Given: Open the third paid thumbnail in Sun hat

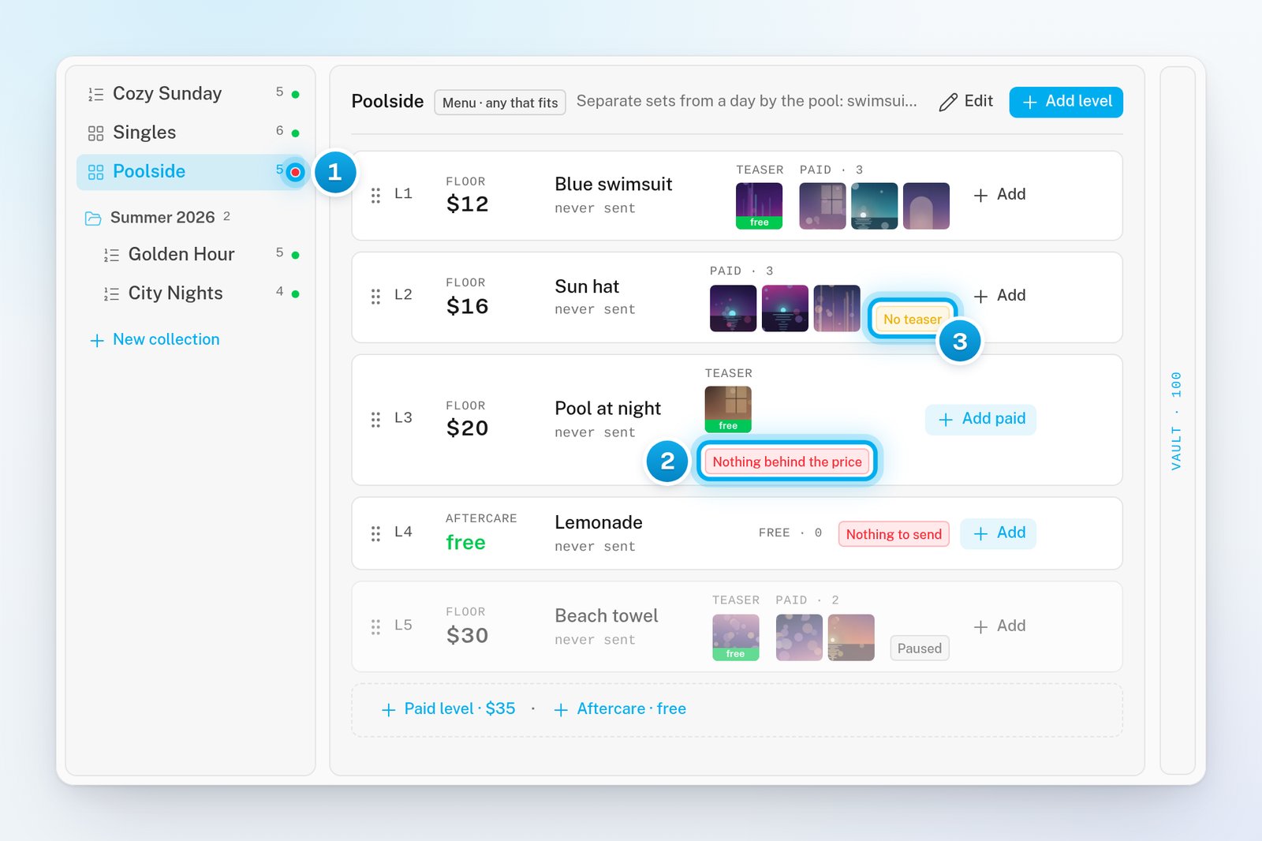Looking at the screenshot, I should coord(837,308).
